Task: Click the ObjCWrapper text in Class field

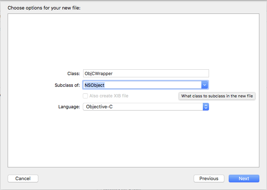Action: click(98, 73)
